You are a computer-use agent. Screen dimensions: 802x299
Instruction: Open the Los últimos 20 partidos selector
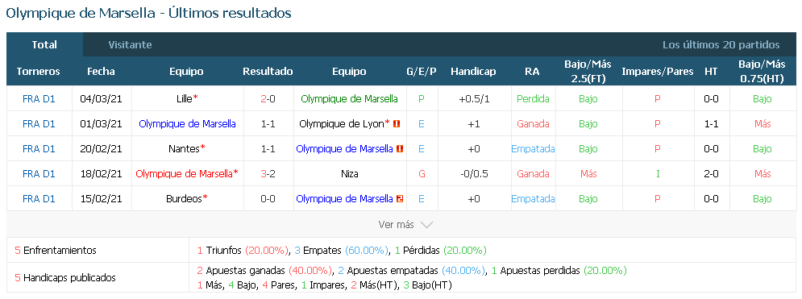click(721, 45)
